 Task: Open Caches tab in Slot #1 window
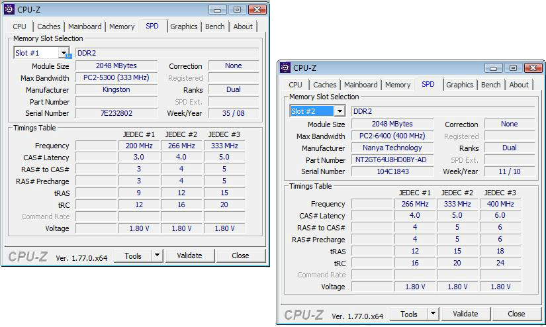pyautogui.click(x=49, y=26)
